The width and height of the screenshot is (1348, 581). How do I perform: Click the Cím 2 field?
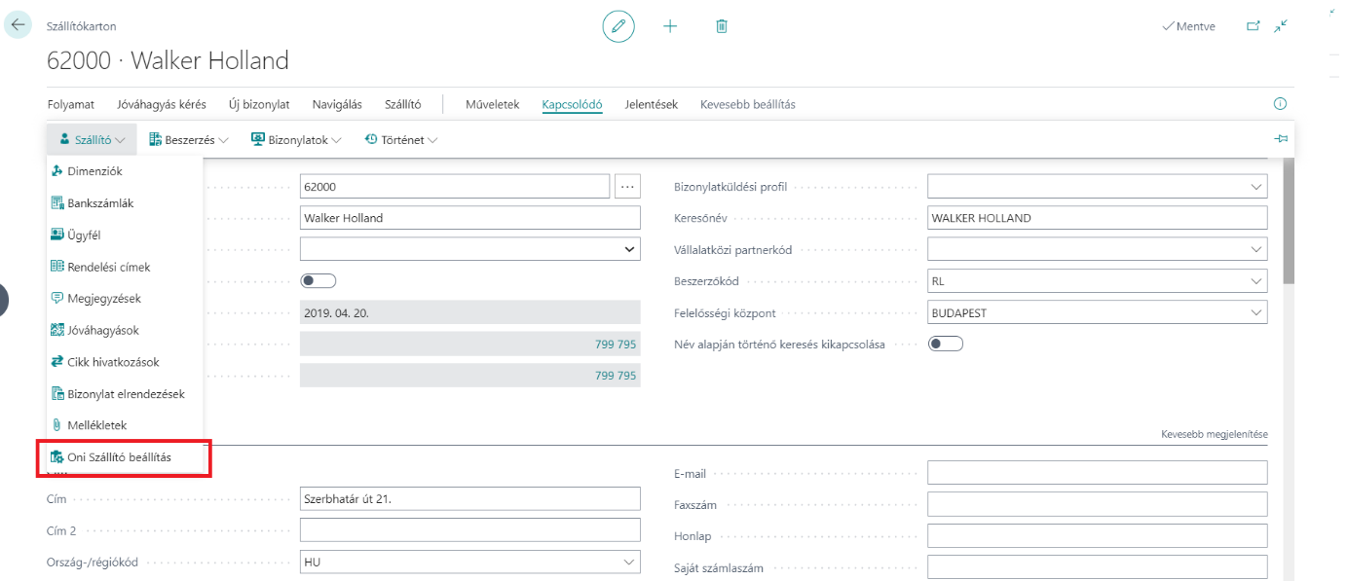tap(469, 529)
